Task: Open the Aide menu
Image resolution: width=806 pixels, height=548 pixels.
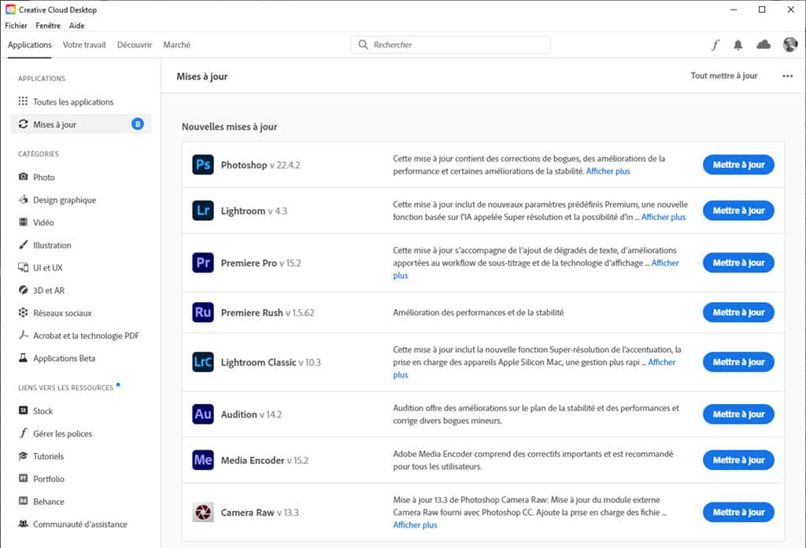Action: pyautogui.click(x=76, y=26)
